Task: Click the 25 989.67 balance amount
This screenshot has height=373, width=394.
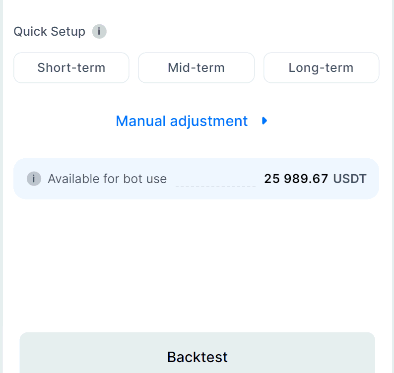Action: tap(296, 179)
